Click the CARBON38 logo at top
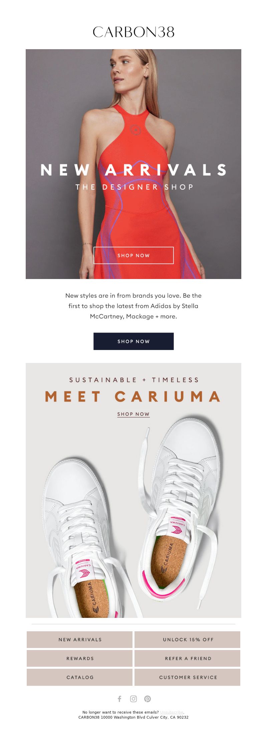Viewport: 267px width, 738px height. tap(133, 32)
